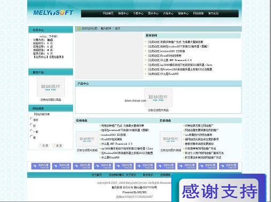Open 'windows2003 IIS安装' in the lower 公司动态 list

(x=114, y=135)
